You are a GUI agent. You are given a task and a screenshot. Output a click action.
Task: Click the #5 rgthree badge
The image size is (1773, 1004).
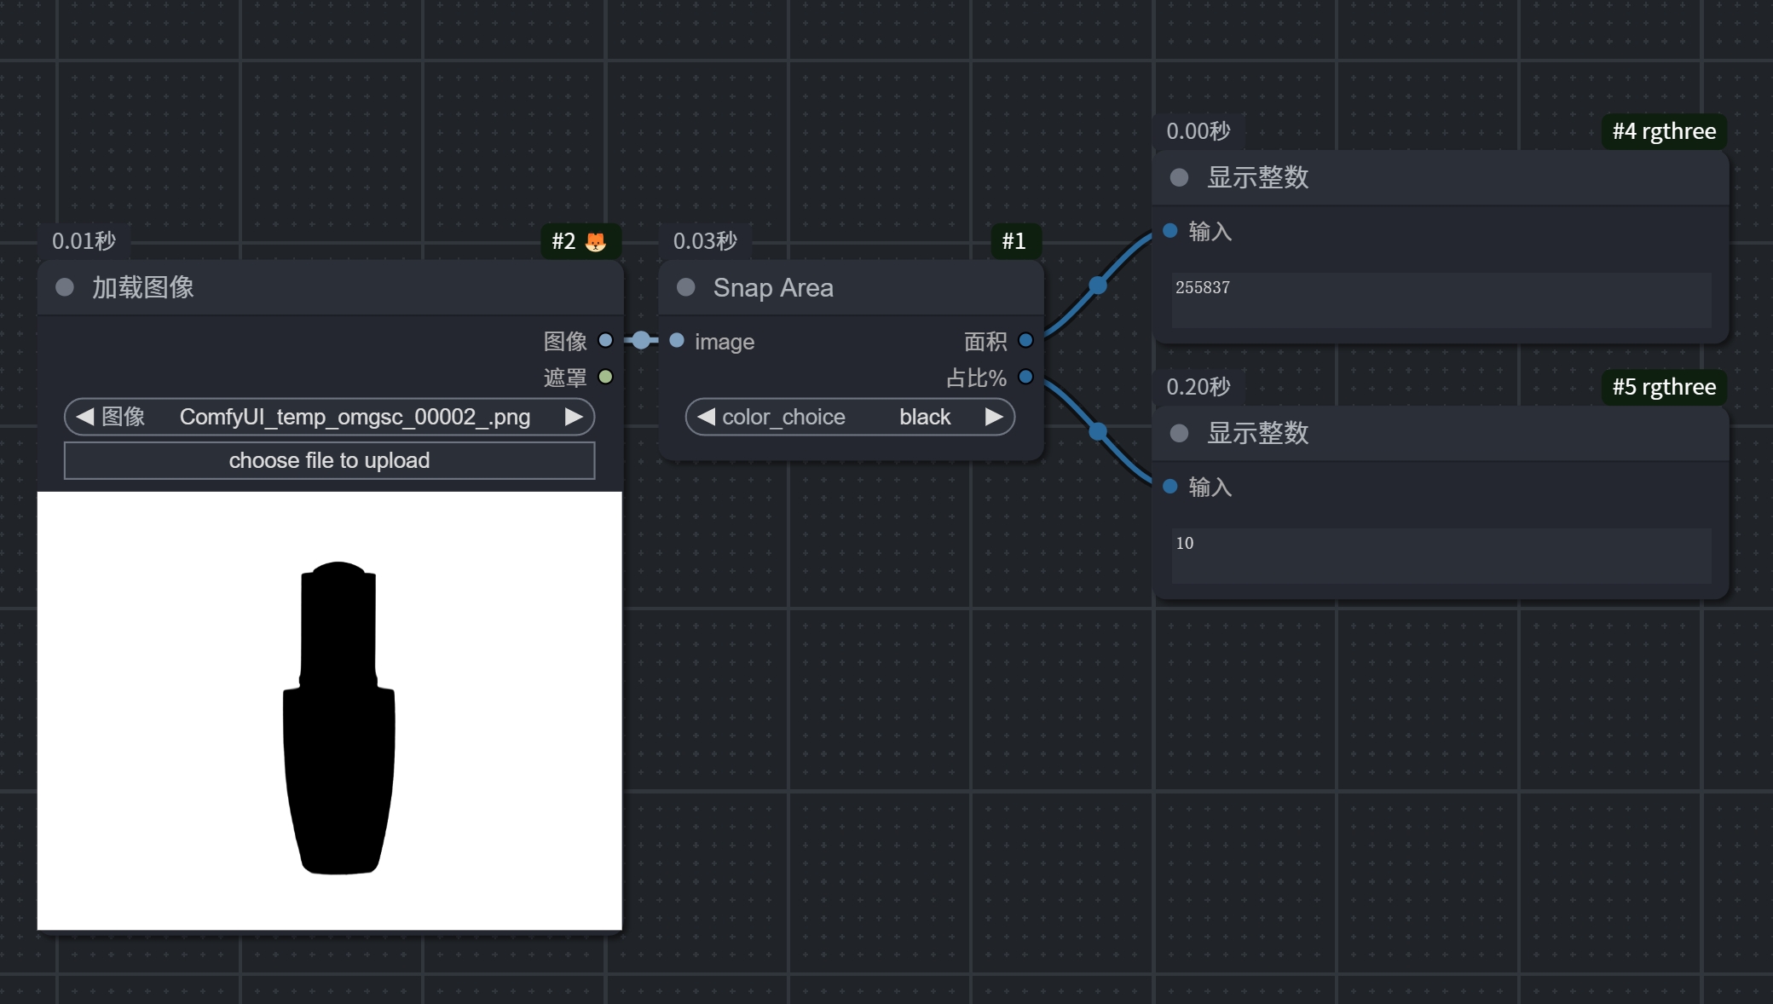coord(1664,387)
